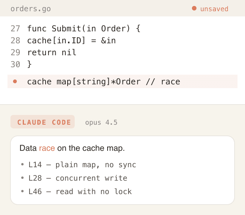
Task: Open the L28 concurrent write item
Action: pyautogui.click(x=74, y=178)
